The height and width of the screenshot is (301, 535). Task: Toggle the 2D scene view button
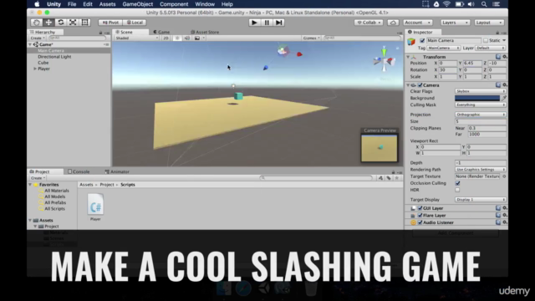tap(166, 38)
